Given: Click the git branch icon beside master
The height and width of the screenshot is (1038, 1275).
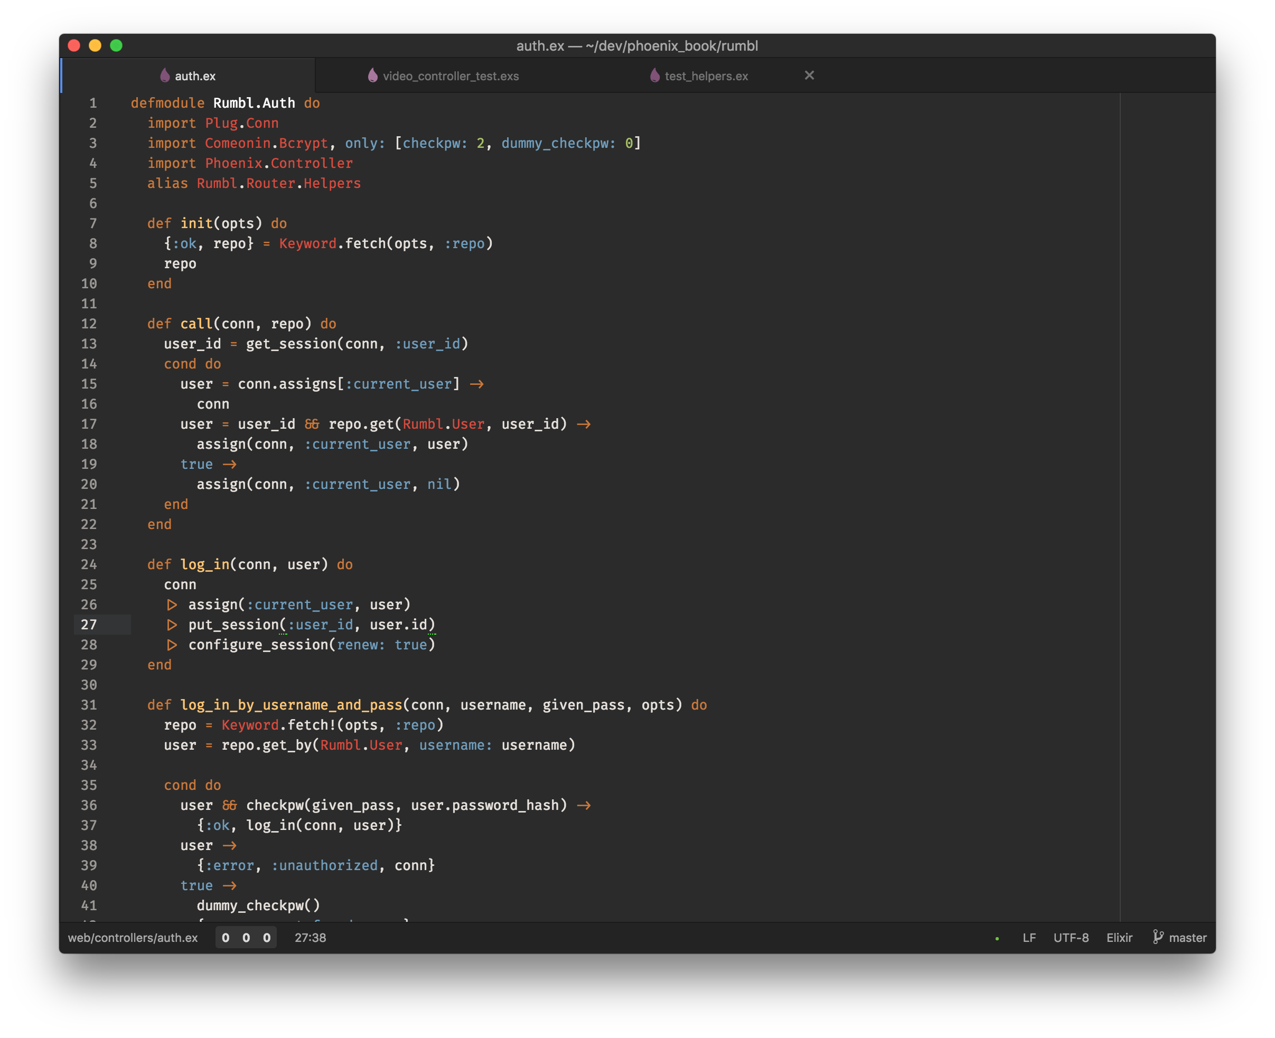Looking at the screenshot, I should click(x=1158, y=937).
